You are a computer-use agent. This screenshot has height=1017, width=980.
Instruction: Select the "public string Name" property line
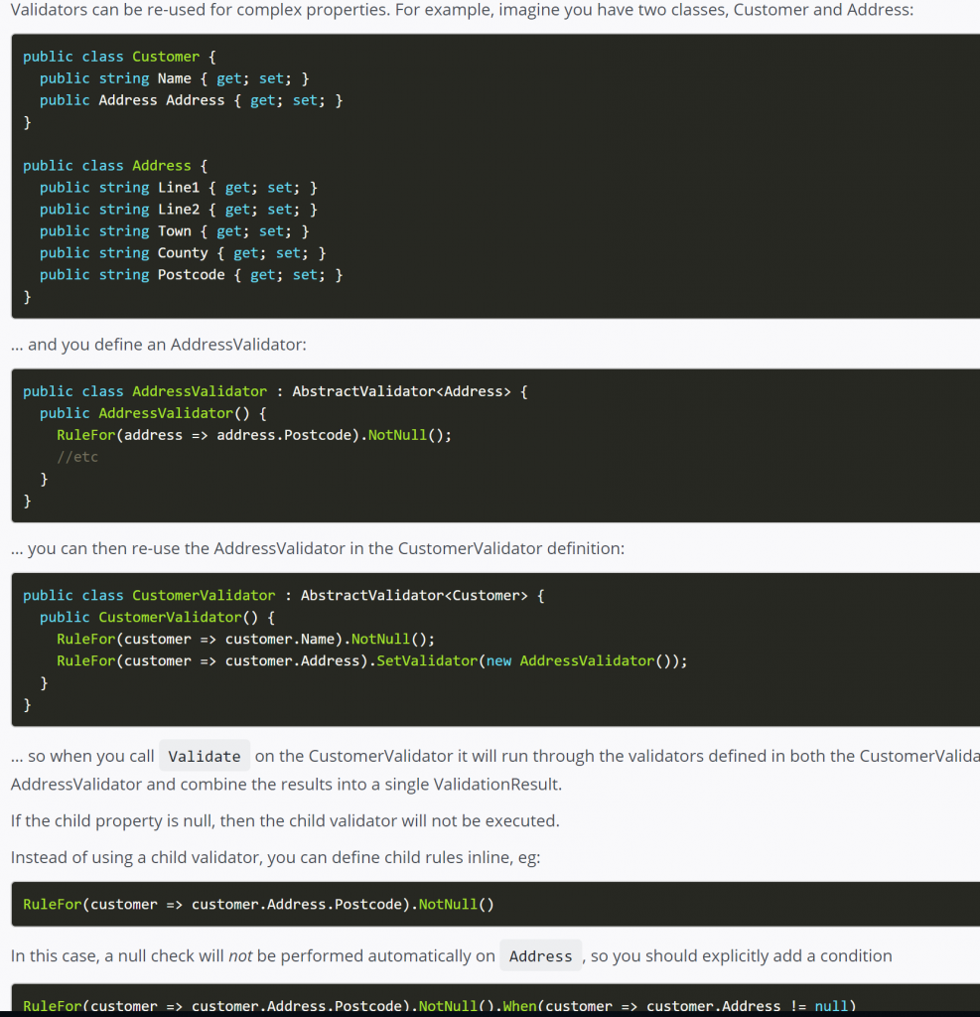click(x=175, y=78)
